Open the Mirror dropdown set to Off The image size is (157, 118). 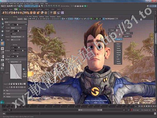(x=15, y=40)
